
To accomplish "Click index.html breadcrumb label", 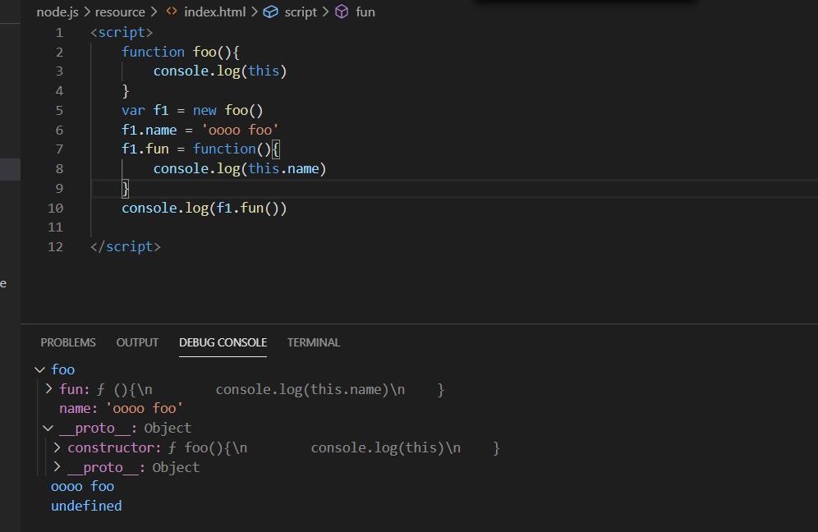I will (x=214, y=11).
